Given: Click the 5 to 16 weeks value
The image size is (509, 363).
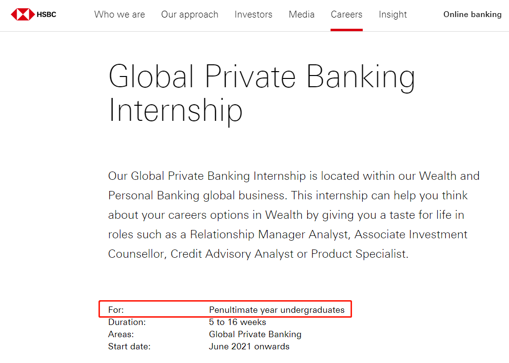Looking at the screenshot, I should coord(237,322).
